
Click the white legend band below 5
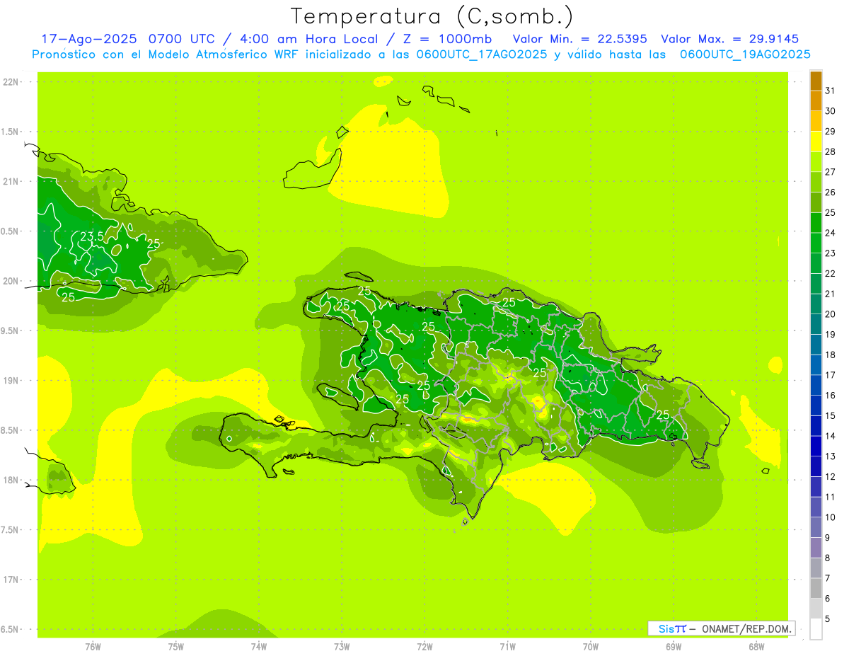[x=816, y=629]
